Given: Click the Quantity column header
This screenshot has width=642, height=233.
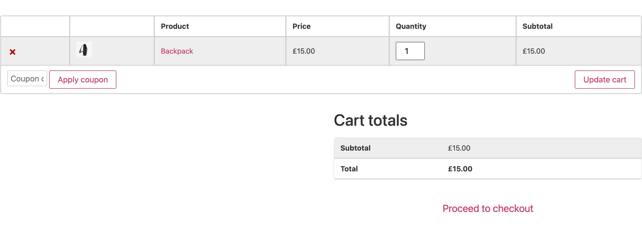Looking at the screenshot, I should 411,26.
